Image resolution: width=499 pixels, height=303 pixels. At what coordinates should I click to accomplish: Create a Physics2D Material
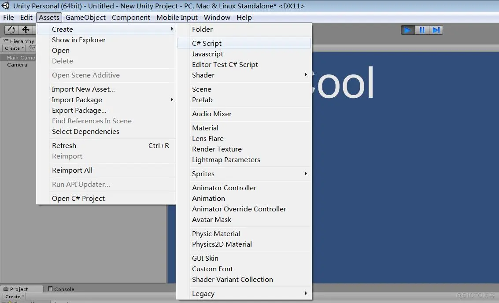(x=244, y=244)
